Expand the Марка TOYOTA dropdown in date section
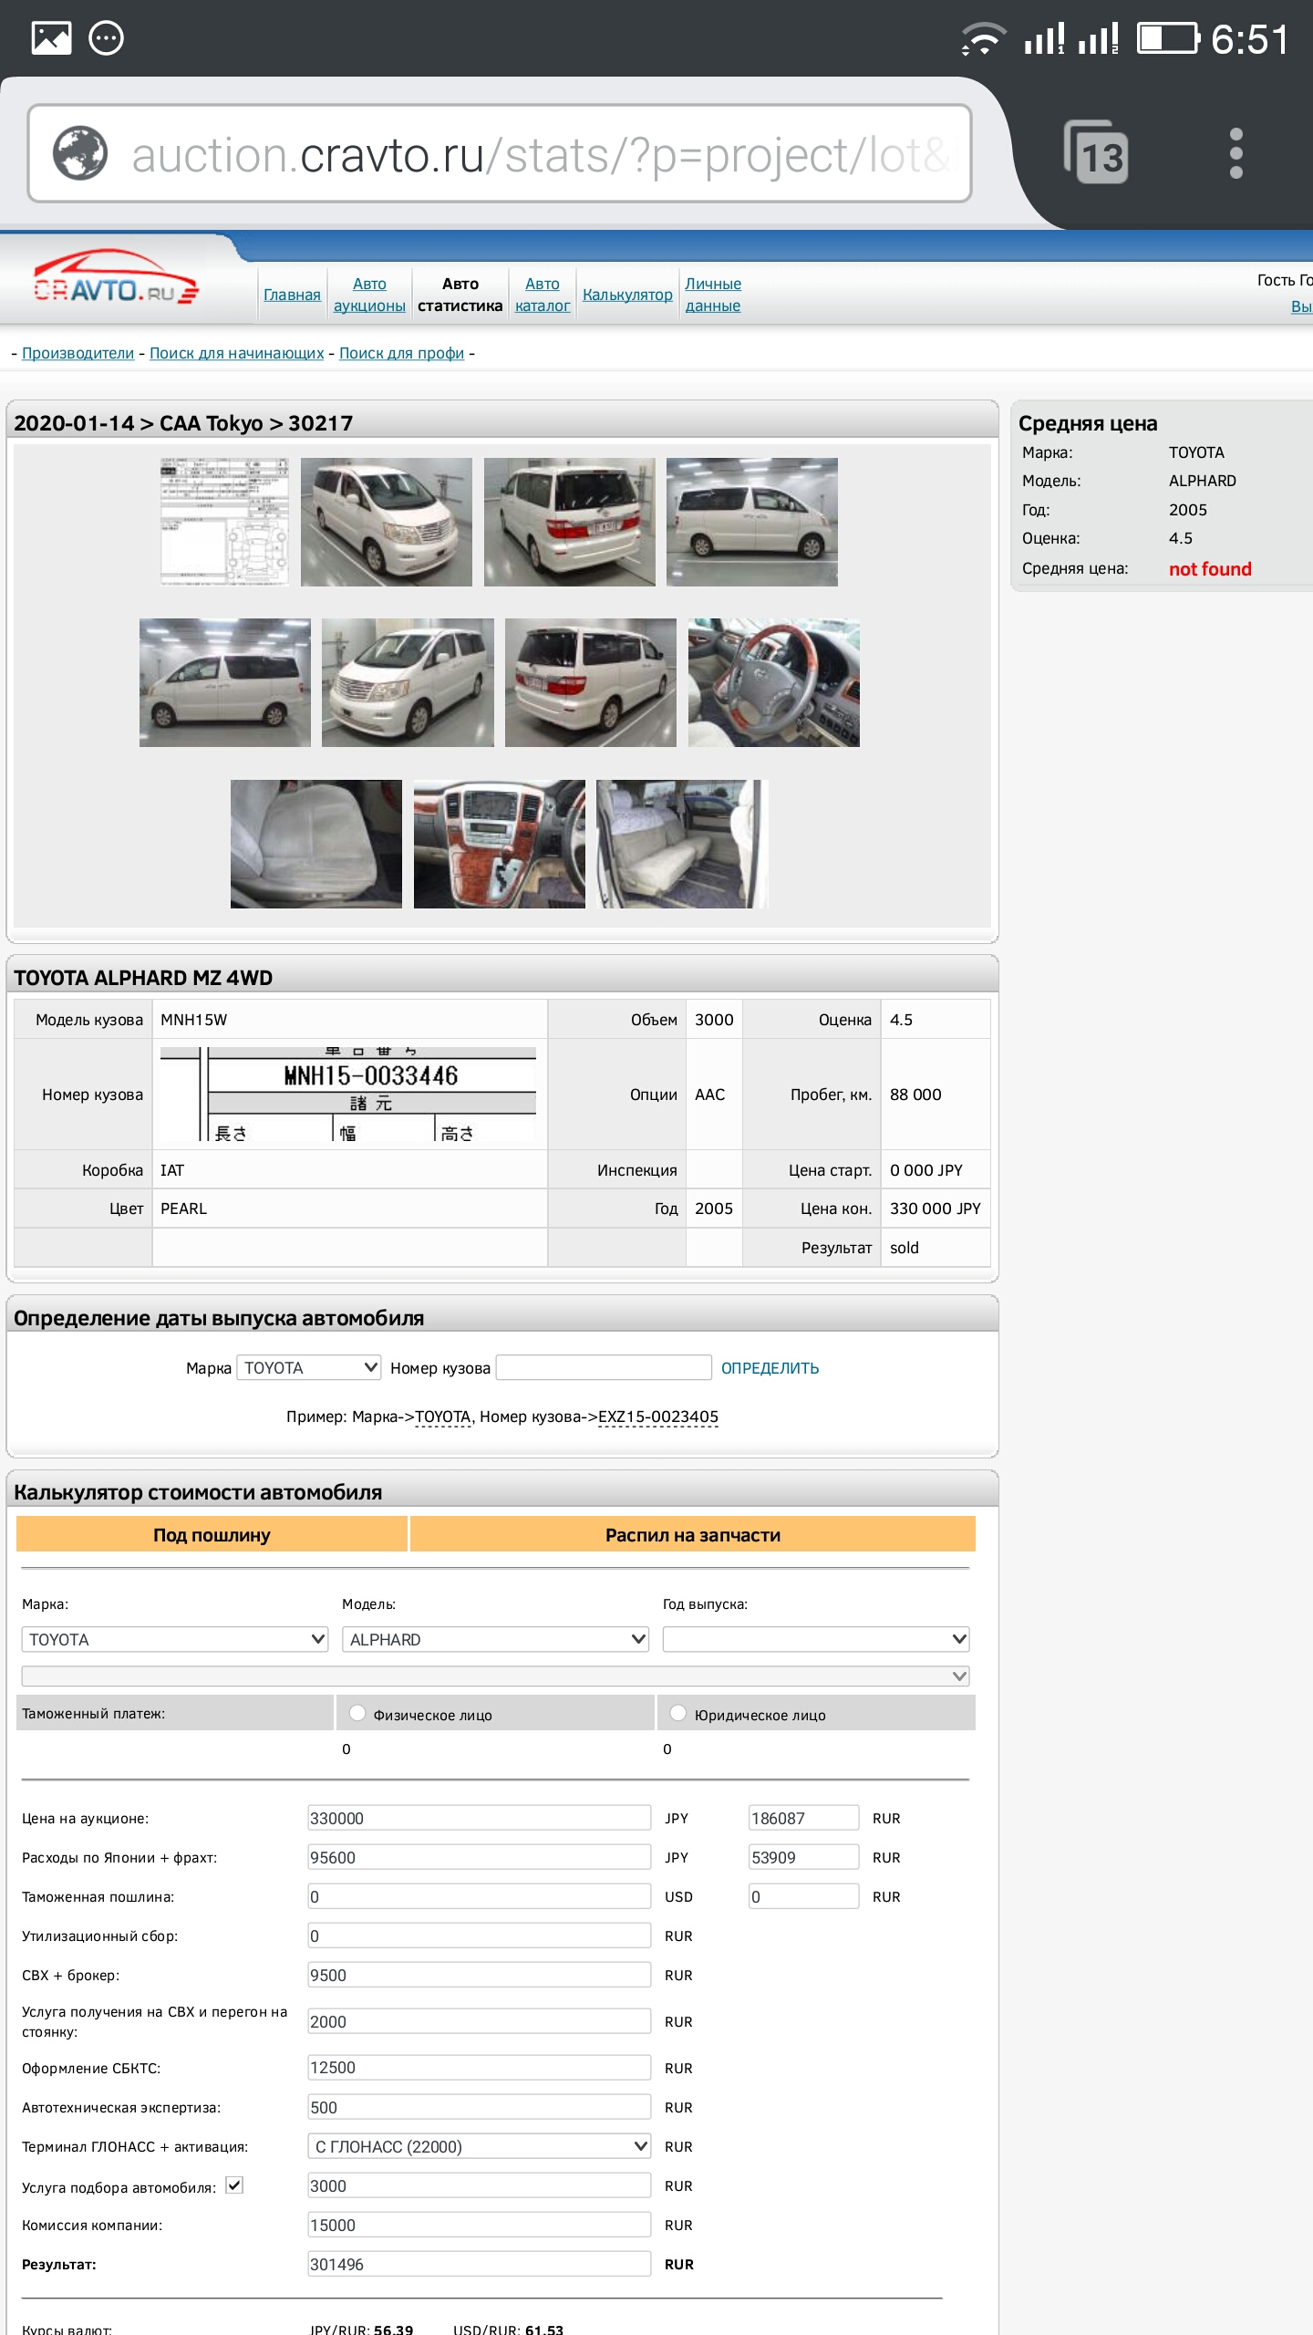 [309, 1367]
